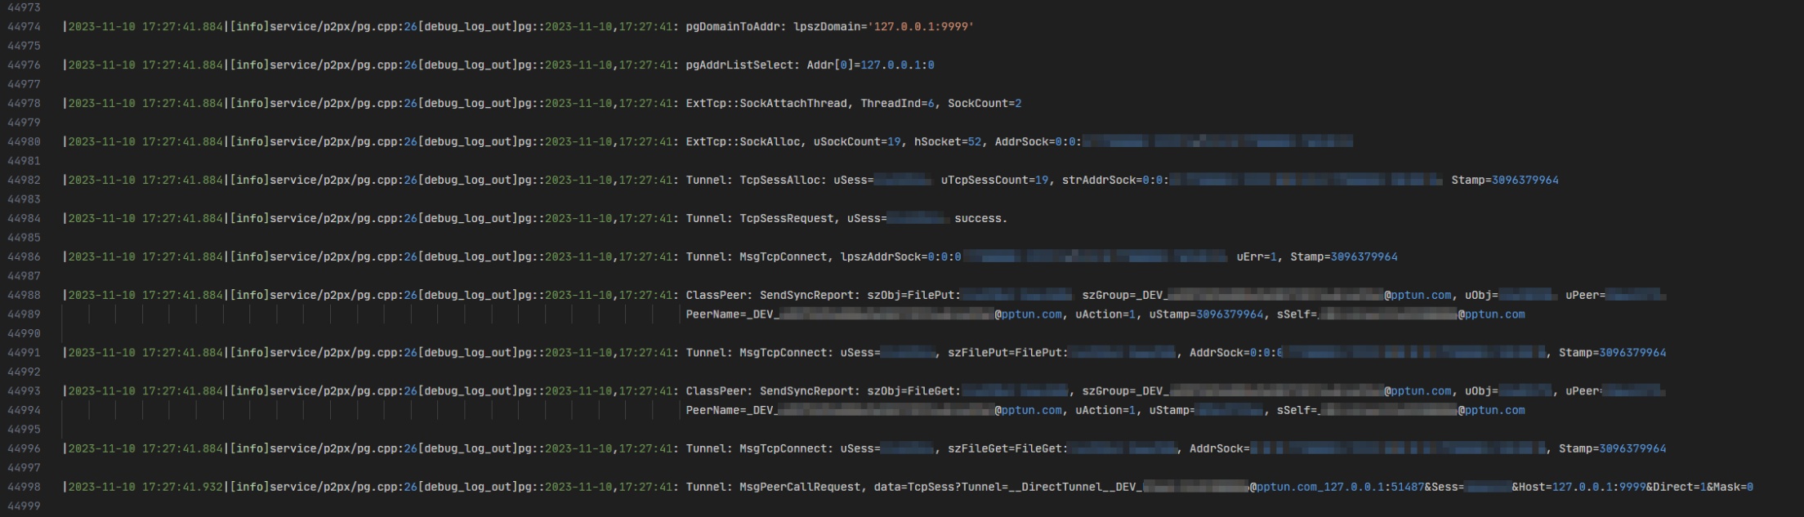Screen dimensions: 1804x517
Task: Click the quoted '127.0.0.1:9999' lpszDomain string
Action: pyautogui.click(x=922, y=27)
